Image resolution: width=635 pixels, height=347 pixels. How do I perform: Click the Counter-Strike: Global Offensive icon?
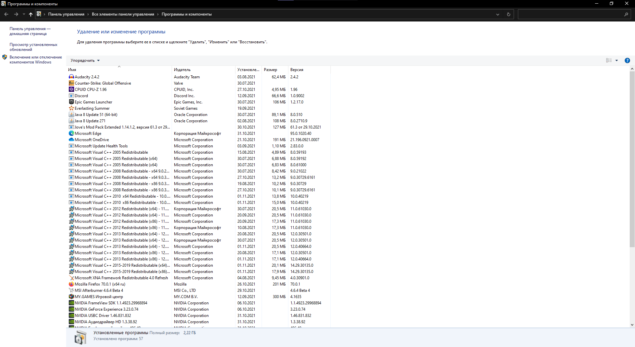[x=71, y=83]
